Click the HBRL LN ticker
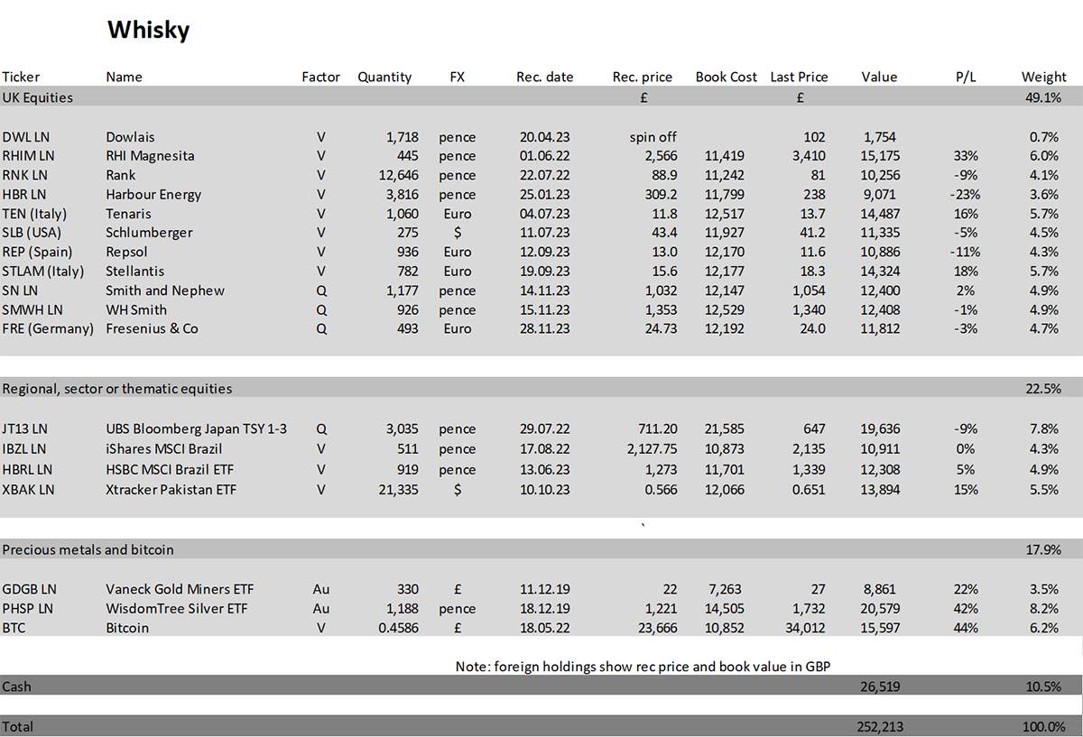1083x737 pixels. [x=27, y=469]
